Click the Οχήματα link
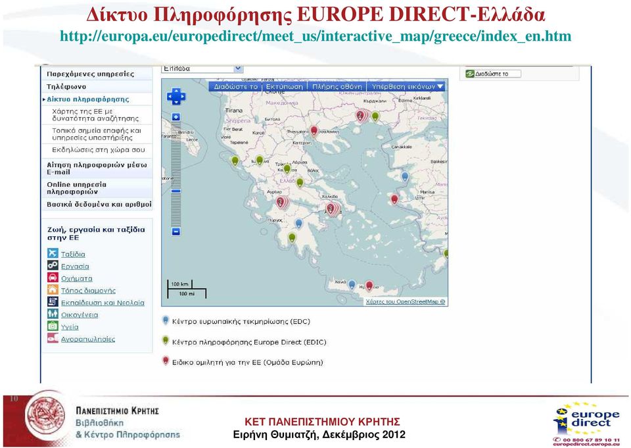631x448 pixels. point(76,278)
